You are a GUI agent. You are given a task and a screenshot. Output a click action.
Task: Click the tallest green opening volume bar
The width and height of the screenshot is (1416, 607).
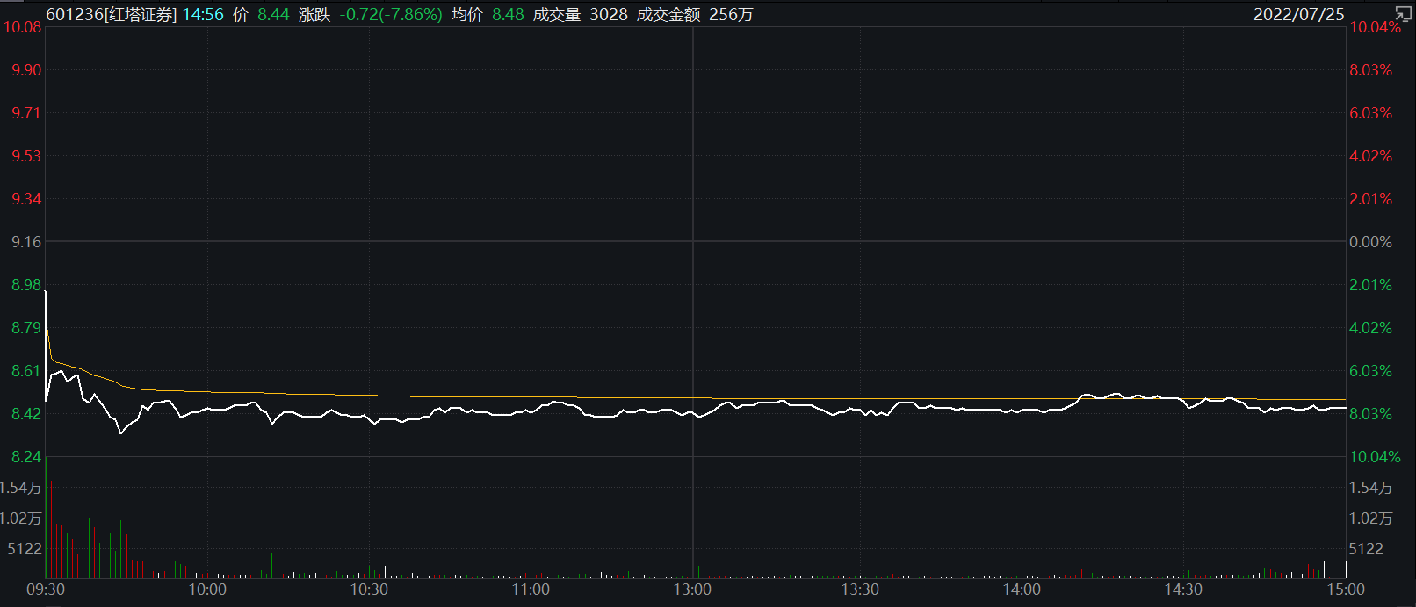pyautogui.click(x=46, y=518)
